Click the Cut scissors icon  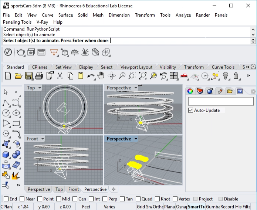tap(60, 76)
